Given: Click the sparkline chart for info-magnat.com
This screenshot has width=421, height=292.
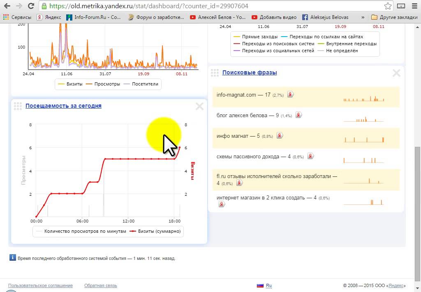Looking at the screenshot, I should [364, 98].
